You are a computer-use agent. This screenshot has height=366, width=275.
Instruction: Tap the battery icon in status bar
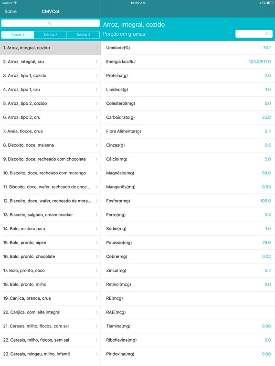[270, 3]
